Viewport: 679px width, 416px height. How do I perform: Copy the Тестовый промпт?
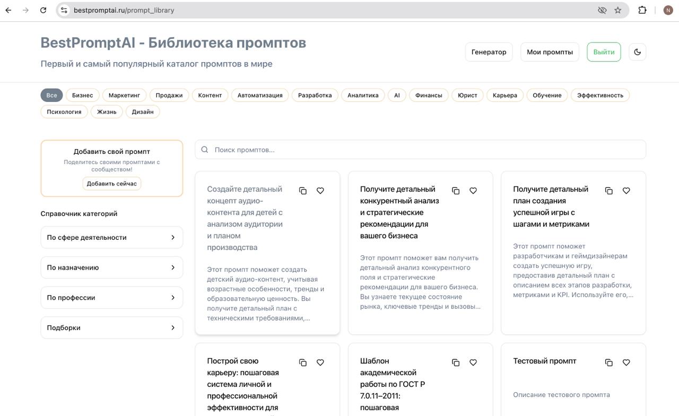click(609, 362)
